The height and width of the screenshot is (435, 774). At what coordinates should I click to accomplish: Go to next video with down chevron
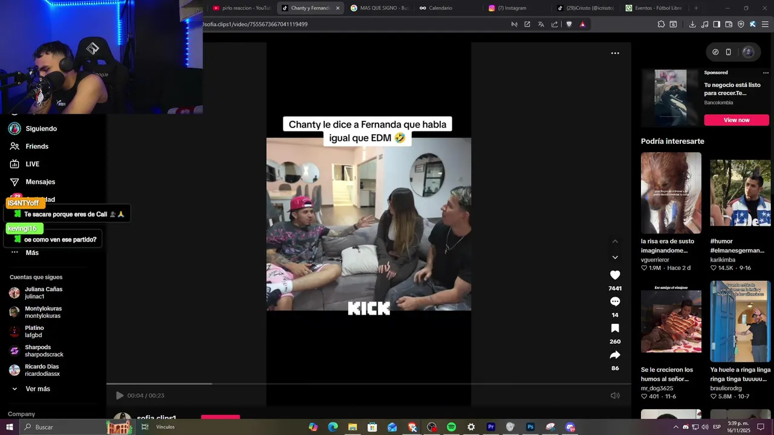pyautogui.click(x=615, y=257)
